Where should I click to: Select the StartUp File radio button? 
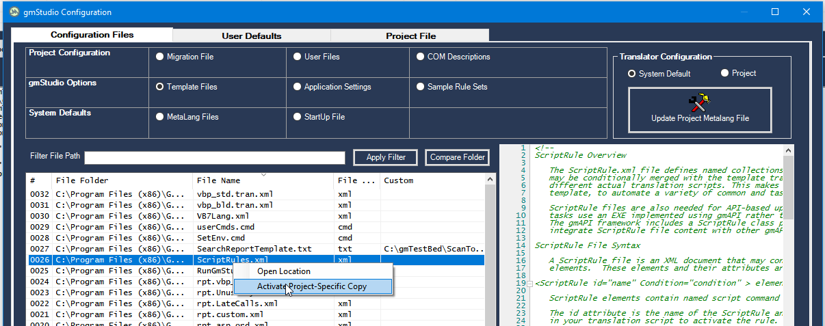tap(298, 117)
